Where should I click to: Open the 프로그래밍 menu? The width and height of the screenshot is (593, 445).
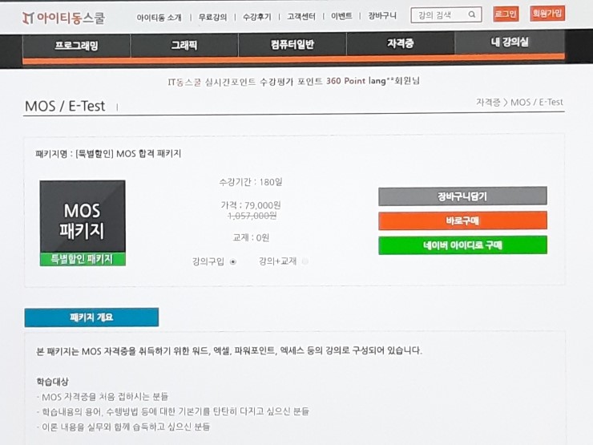coord(76,46)
